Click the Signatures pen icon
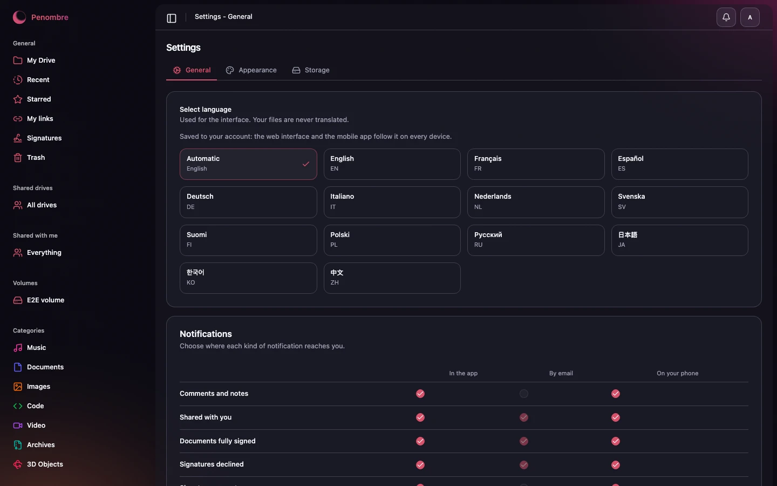This screenshot has width=777, height=486. point(18,138)
